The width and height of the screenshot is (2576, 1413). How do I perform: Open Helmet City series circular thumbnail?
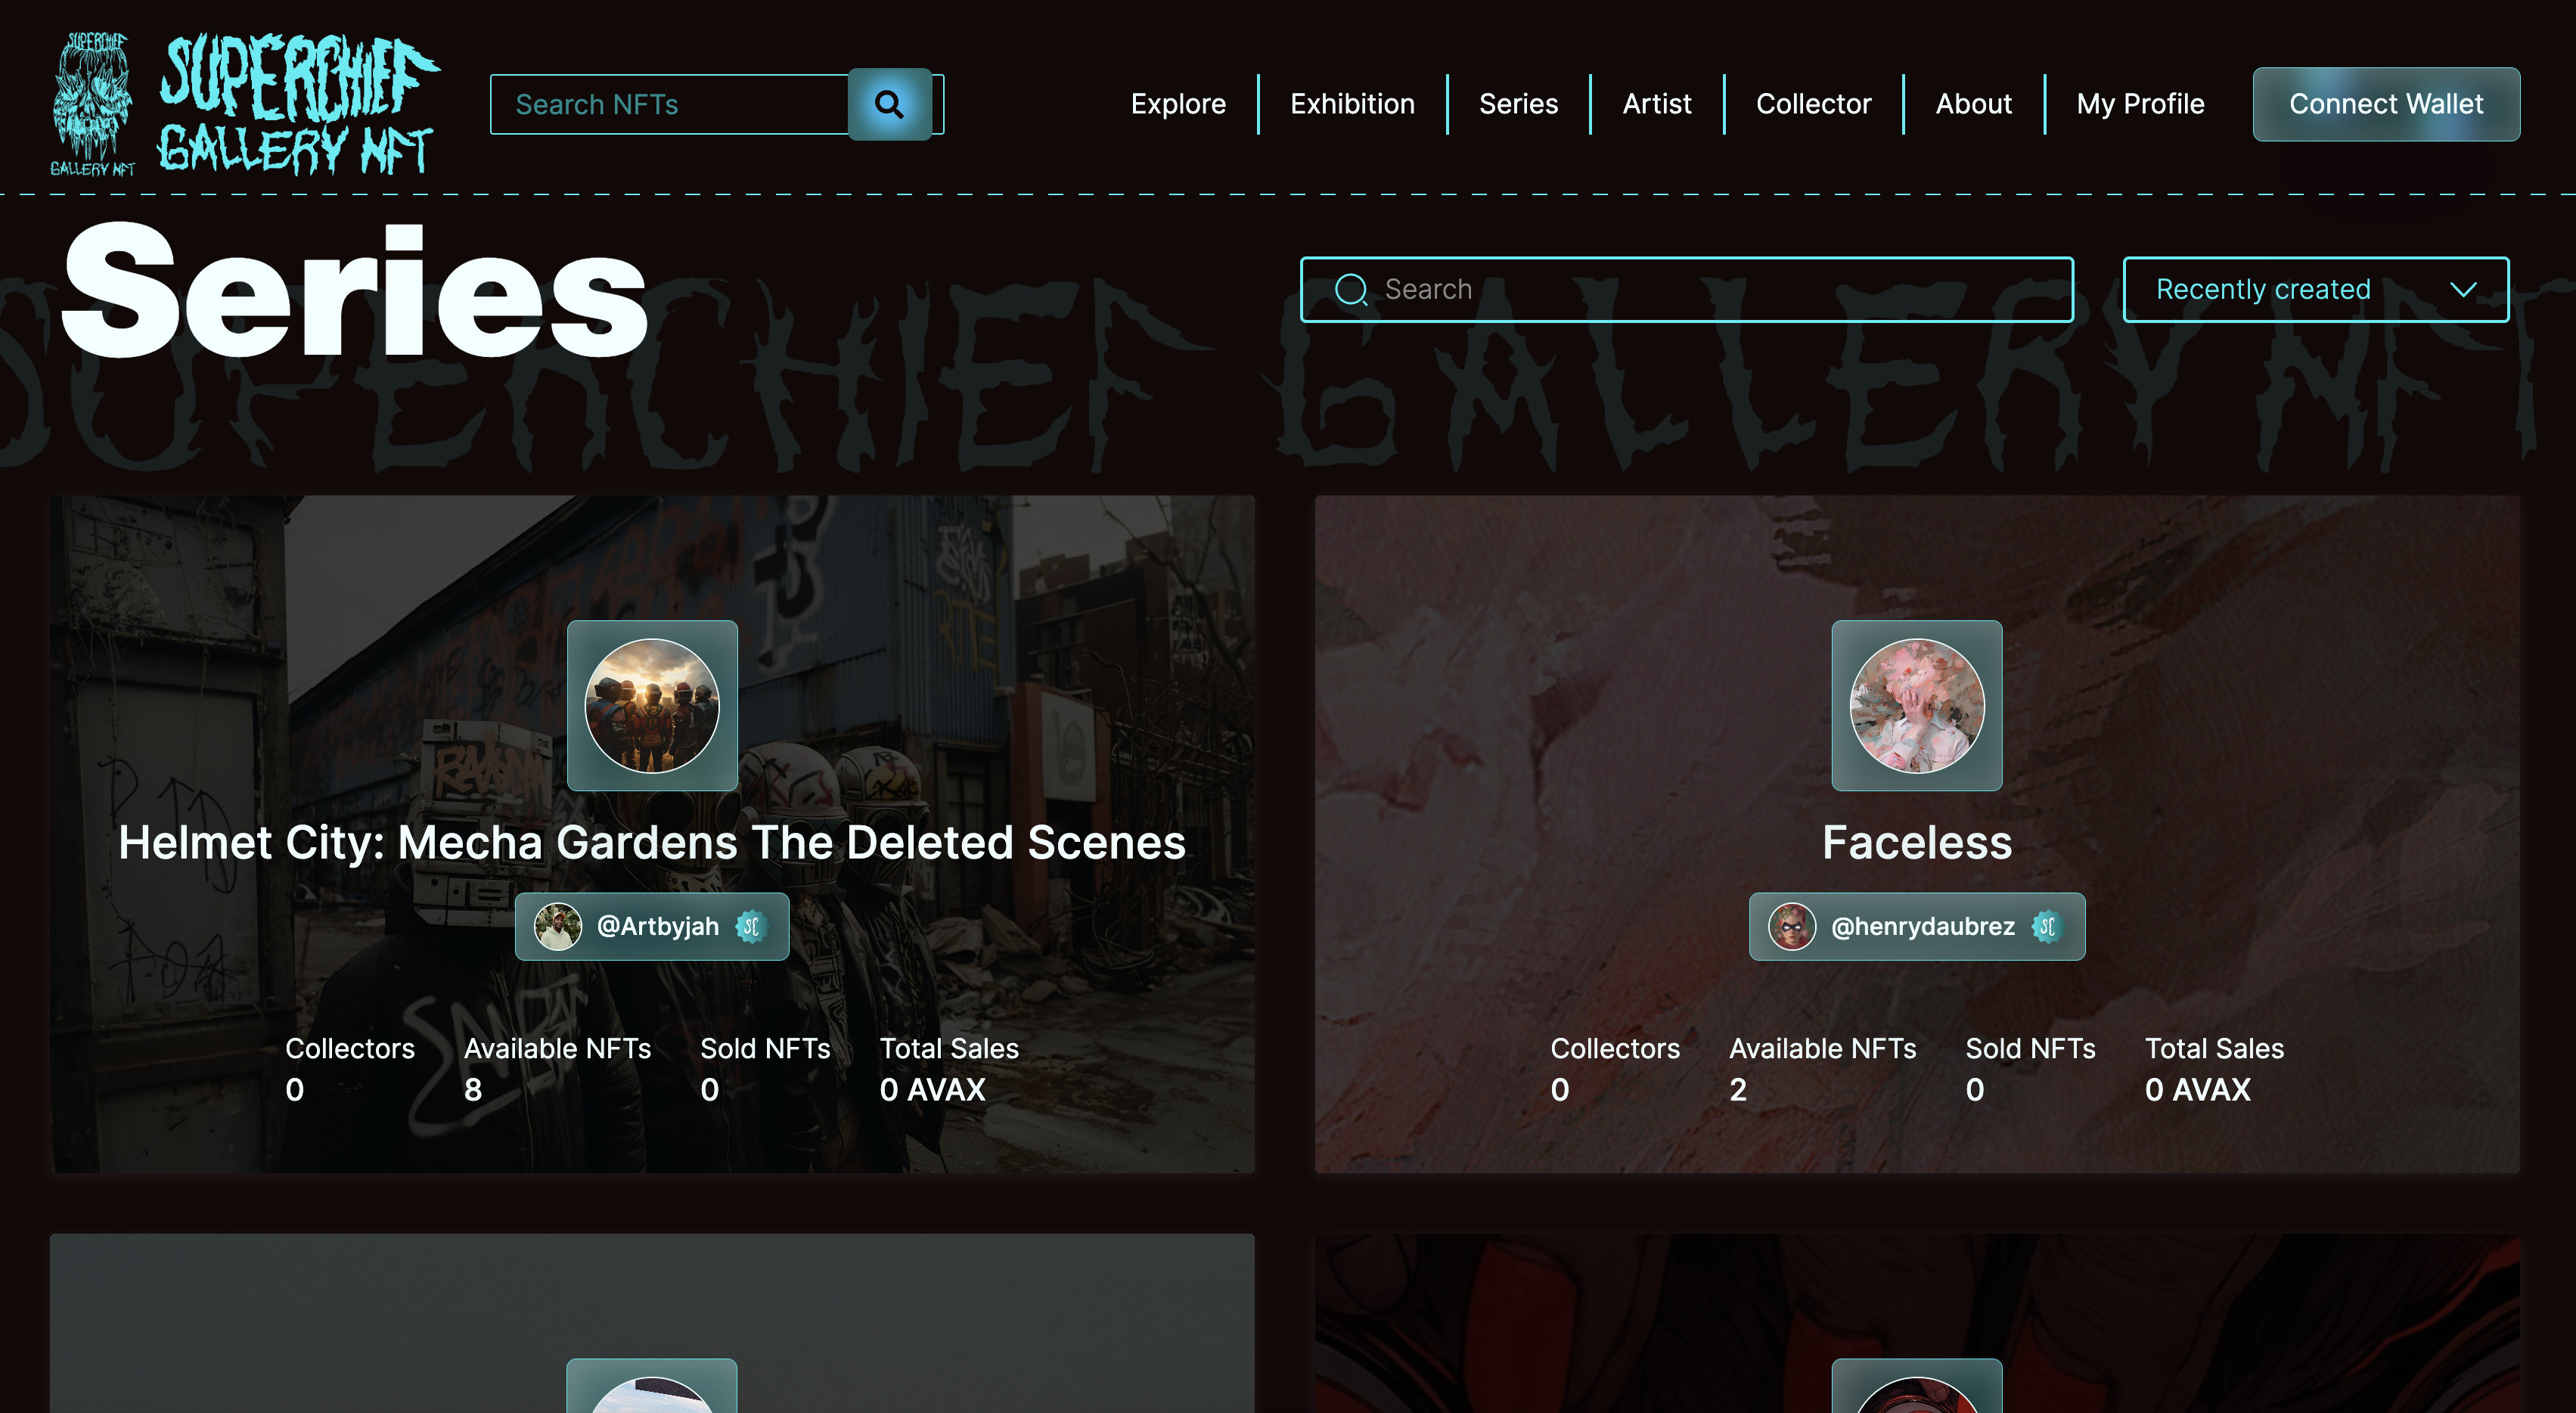tap(652, 705)
